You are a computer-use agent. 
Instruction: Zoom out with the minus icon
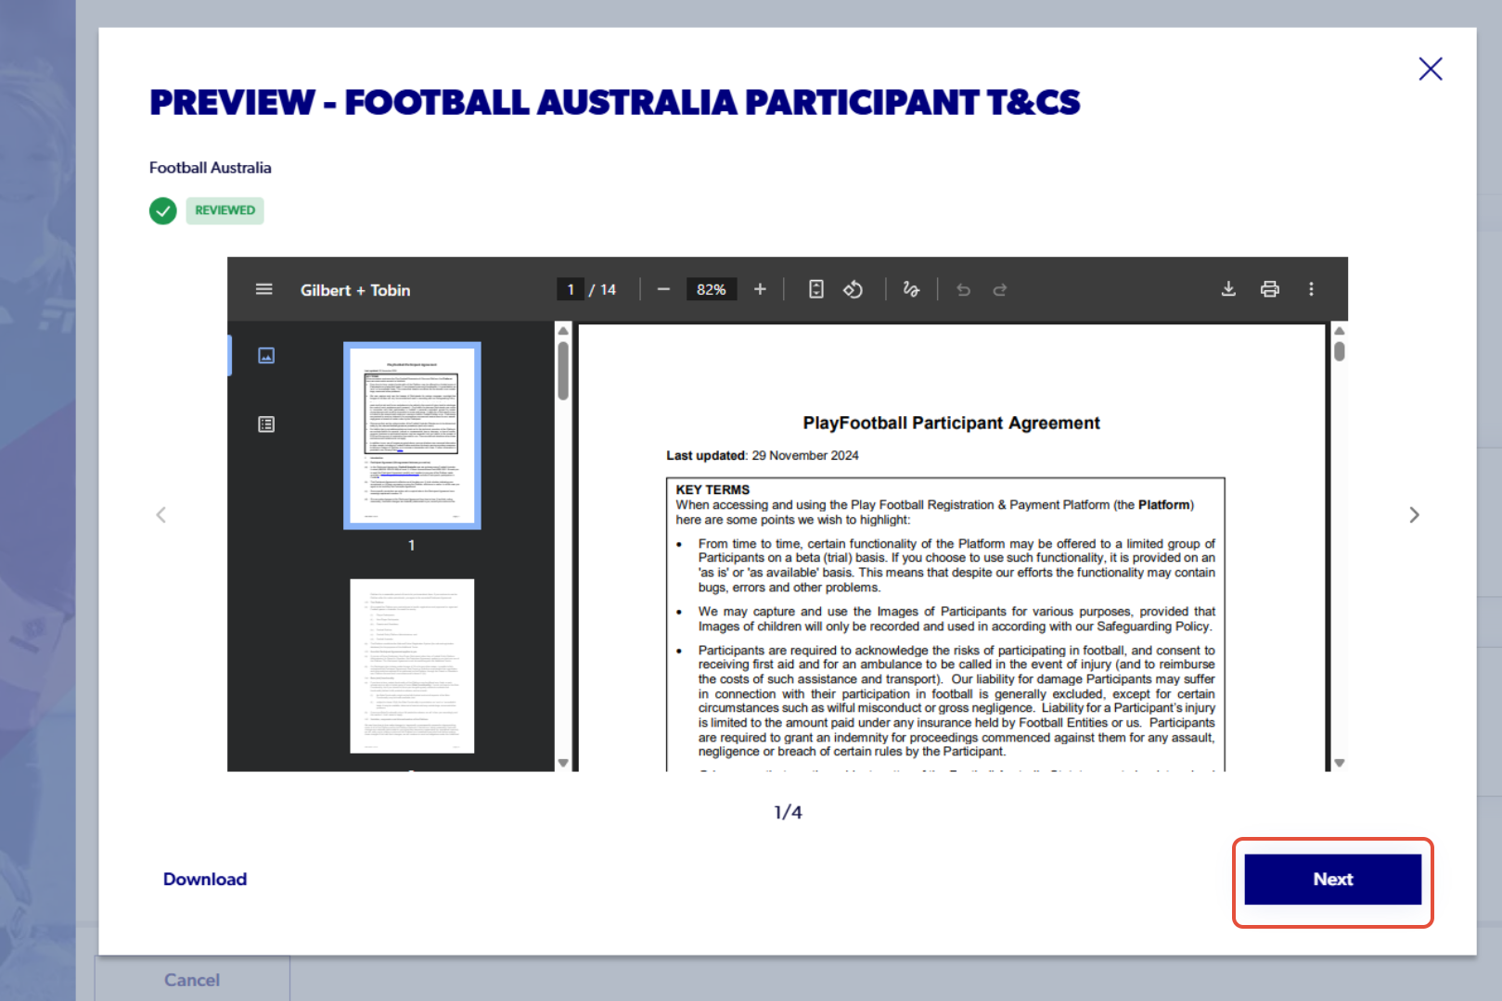click(x=663, y=289)
